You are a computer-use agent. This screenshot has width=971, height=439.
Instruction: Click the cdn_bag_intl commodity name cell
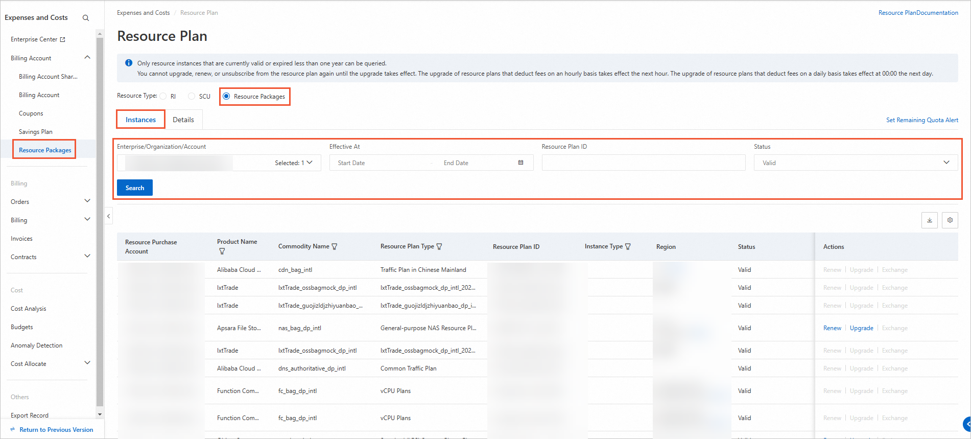click(x=295, y=270)
